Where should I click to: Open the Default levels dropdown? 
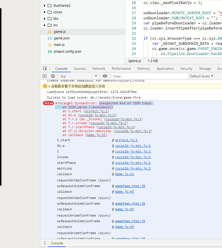click(201, 76)
